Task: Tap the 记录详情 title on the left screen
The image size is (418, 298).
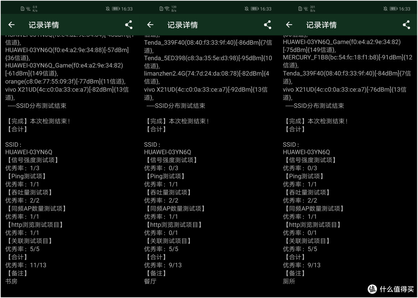Action: pos(44,25)
